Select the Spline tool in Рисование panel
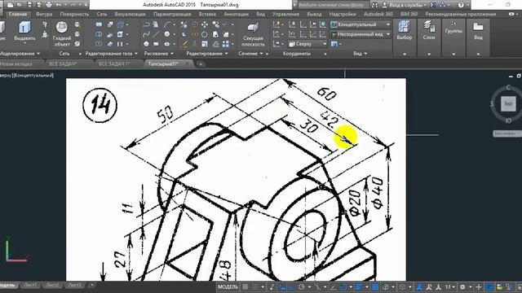 (x=146, y=34)
